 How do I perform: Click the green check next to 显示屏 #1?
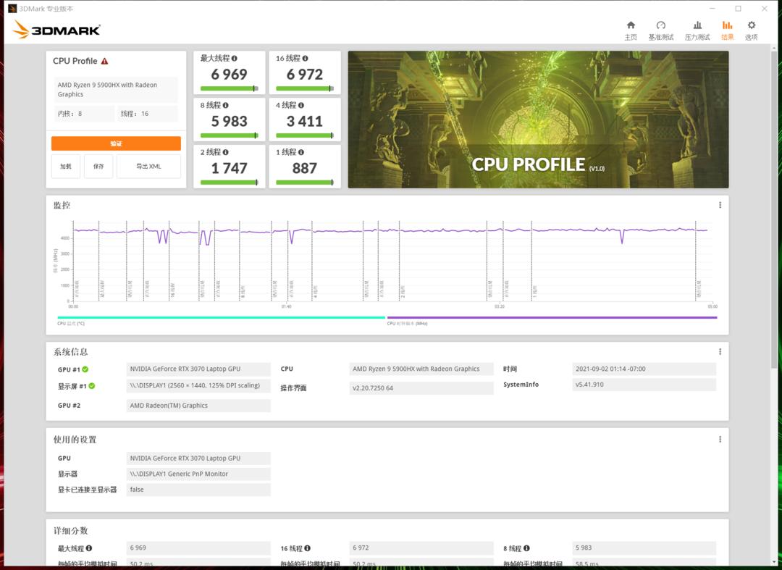[92, 386]
